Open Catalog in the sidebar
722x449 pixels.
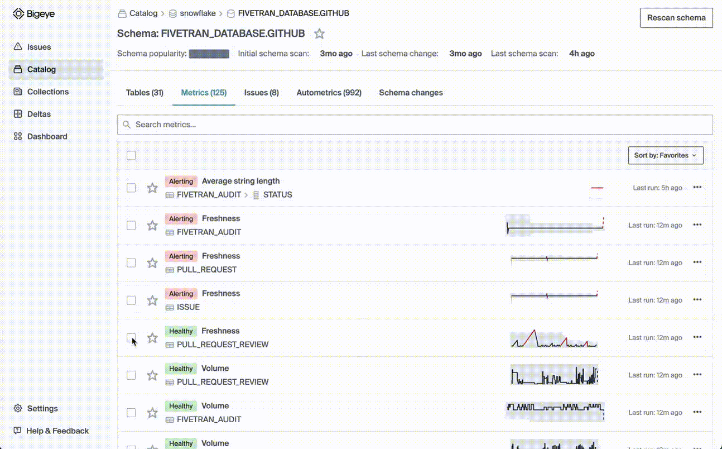pyautogui.click(x=56, y=69)
